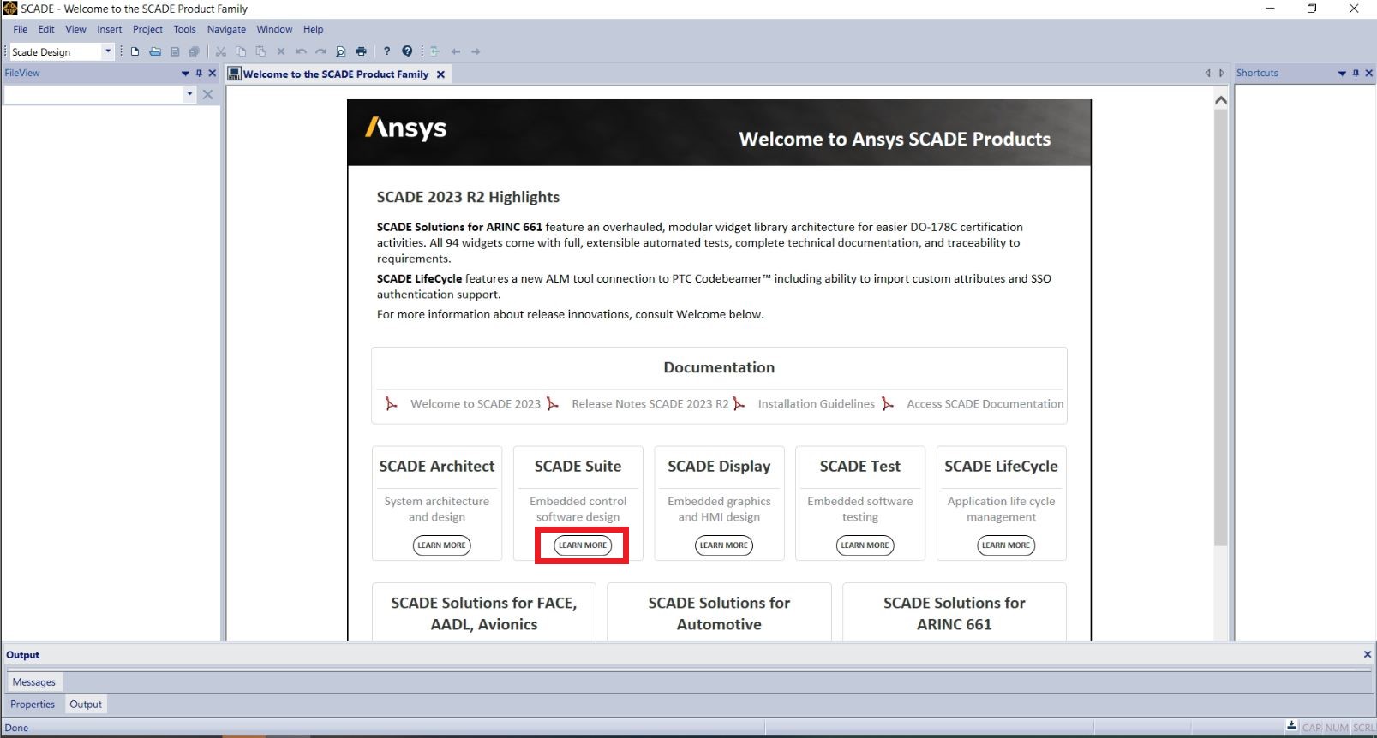1377x738 pixels.
Task: Switch to the Messages tab
Action: [x=34, y=682]
